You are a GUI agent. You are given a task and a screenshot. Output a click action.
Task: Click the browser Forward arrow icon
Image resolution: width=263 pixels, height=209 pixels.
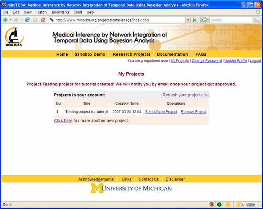pos(16,20)
